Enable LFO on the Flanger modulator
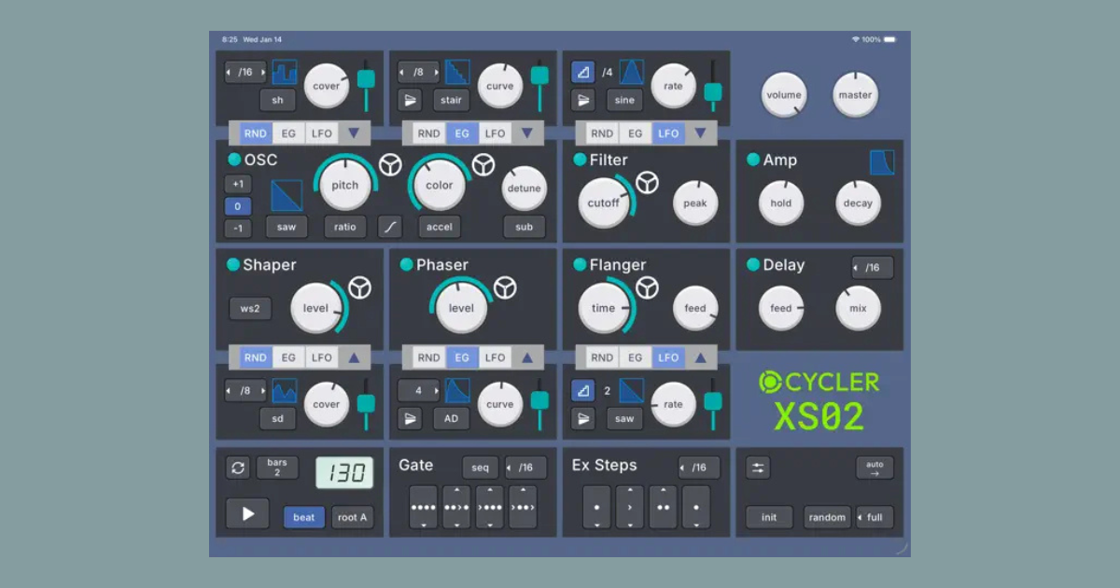This screenshot has height=588, width=1120. 666,357
